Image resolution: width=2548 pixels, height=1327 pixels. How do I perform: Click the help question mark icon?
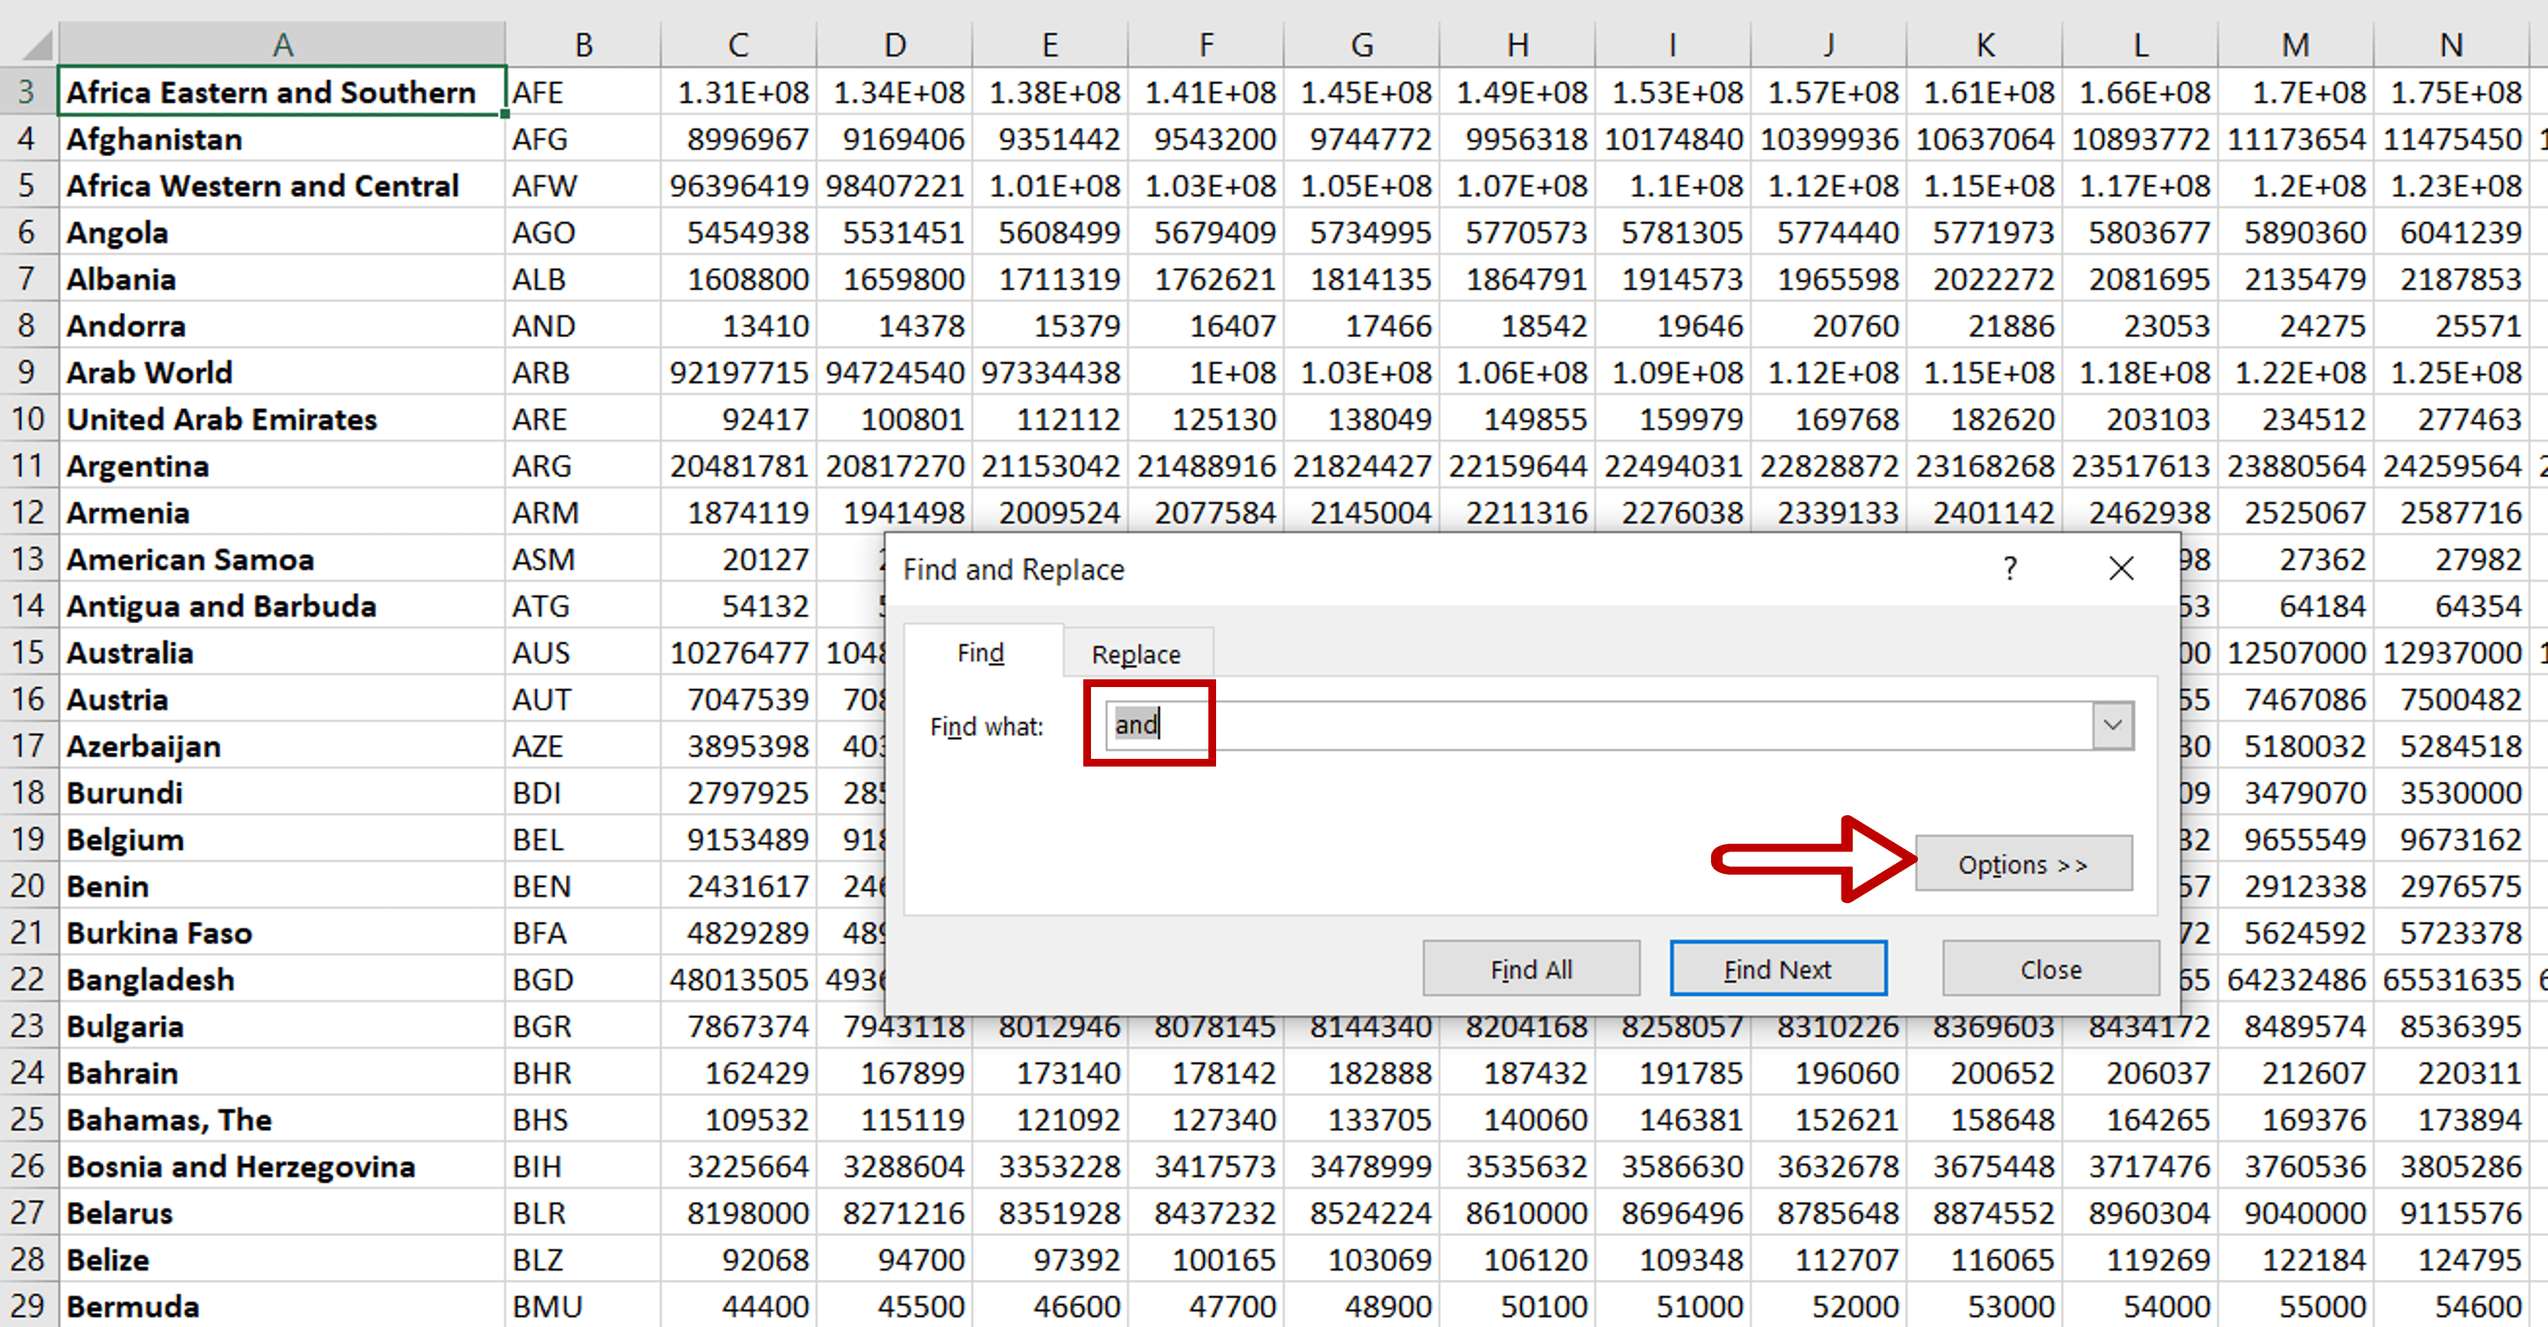2009,569
